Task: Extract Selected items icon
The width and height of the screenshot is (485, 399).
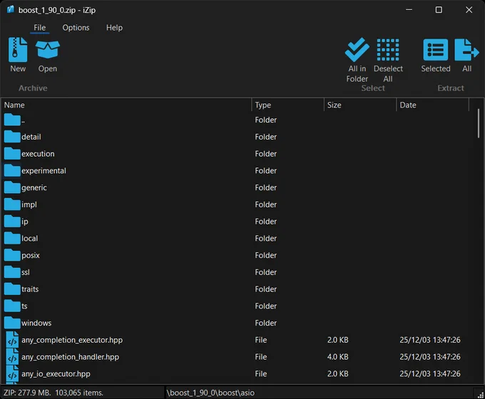Action: (x=436, y=50)
